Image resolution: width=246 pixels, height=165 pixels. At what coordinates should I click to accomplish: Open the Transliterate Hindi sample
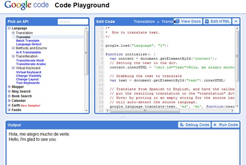tap(30, 60)
